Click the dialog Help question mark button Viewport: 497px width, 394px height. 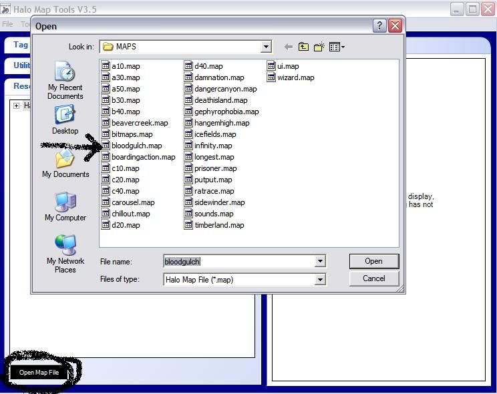pos(379,25)
